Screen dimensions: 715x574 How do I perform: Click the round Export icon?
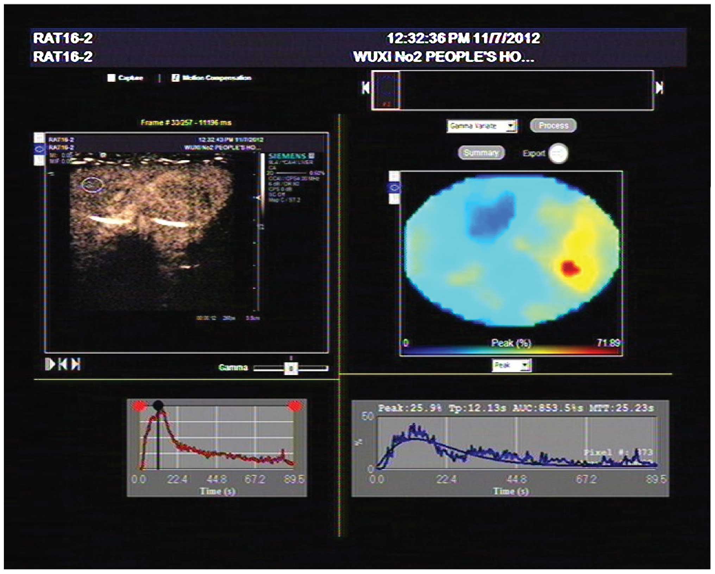(x=558, y=153)
